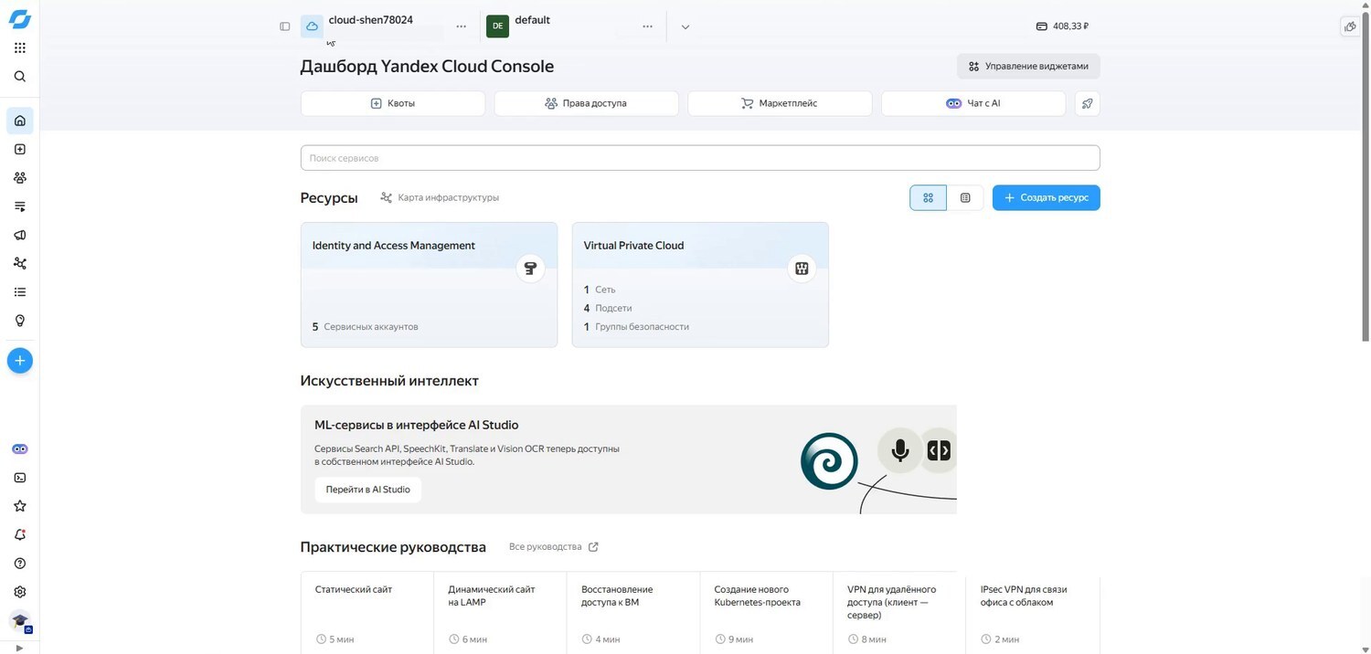Click the 5 Сервисных аккаунтов entry

[x=366, y=327]
